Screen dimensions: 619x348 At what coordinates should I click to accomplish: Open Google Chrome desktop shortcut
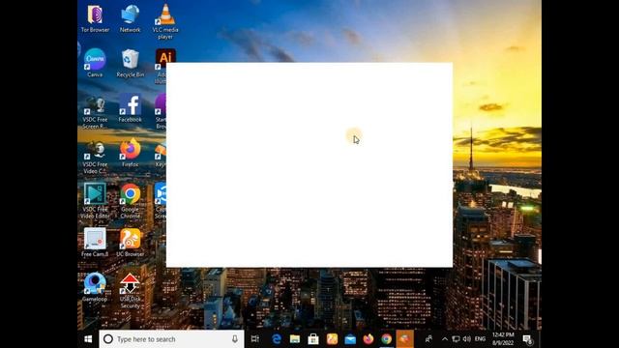[130, 201]
